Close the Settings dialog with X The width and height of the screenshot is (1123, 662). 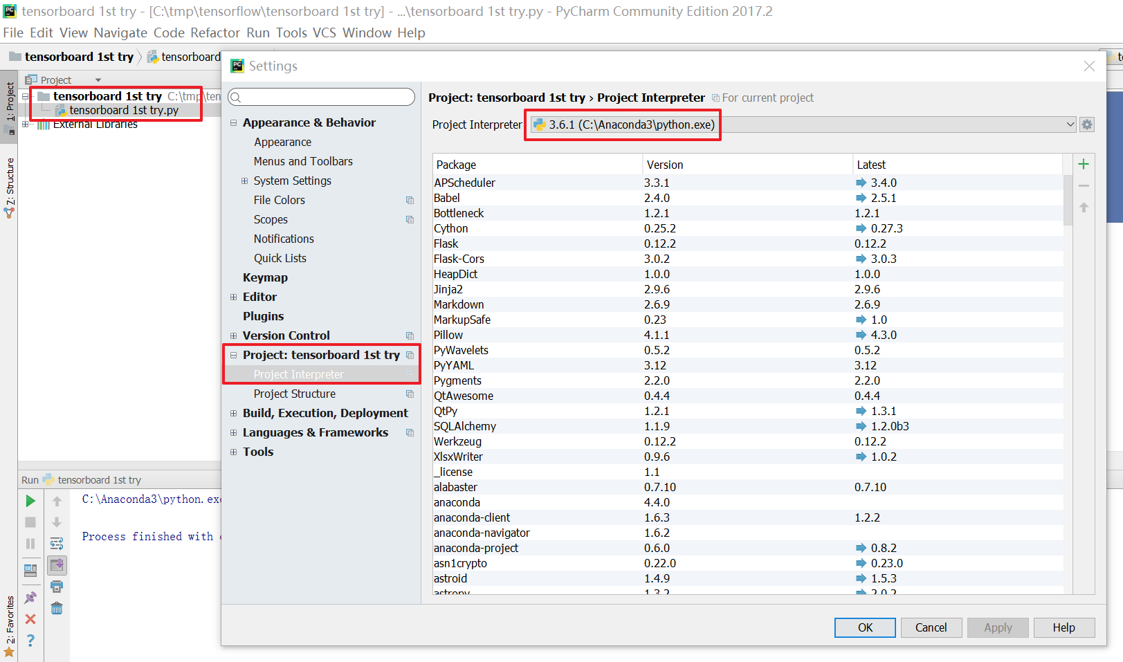[x=1089, y=66]
